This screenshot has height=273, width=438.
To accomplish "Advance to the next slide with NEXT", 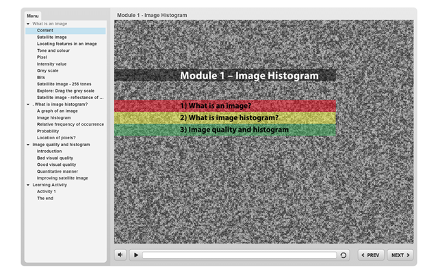I will point(400,255).
